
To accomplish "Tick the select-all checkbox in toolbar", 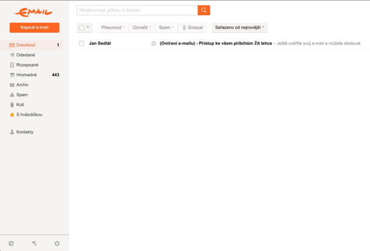I will pos(82,27).
